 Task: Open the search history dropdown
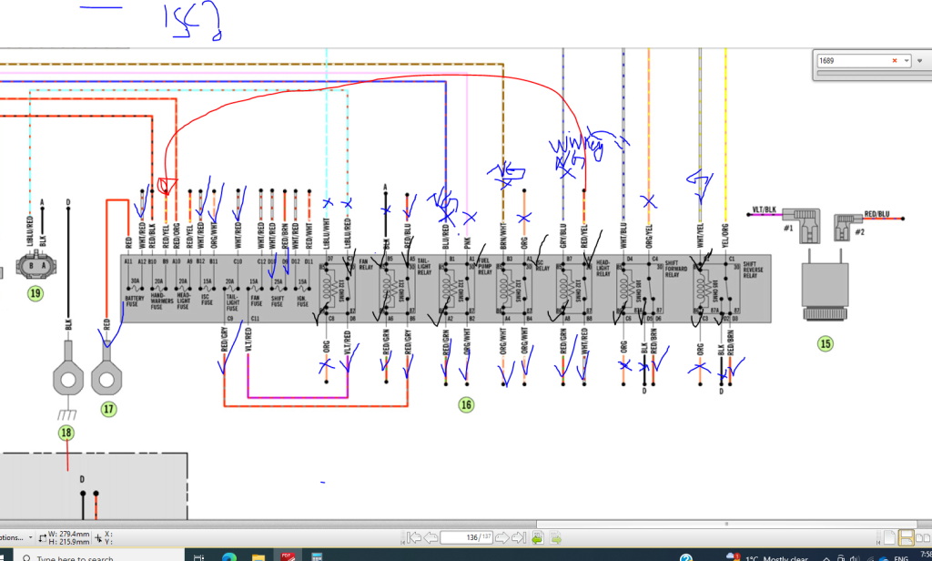coord(907,60)
